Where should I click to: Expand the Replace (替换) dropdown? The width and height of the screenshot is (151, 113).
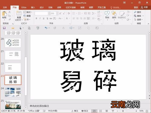pos(143,16)
